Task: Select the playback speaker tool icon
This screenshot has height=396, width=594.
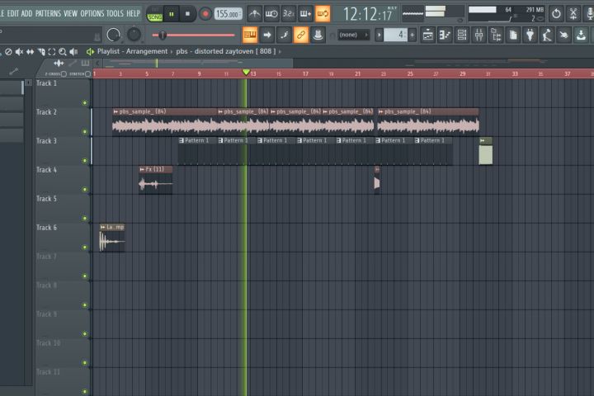Action: click(x=73, y=52)
